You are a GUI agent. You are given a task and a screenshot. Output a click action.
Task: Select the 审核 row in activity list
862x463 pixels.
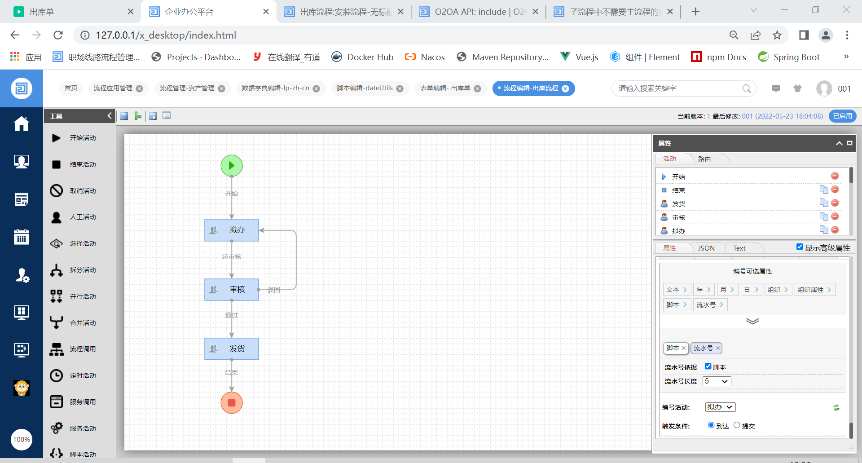point(749,217)
